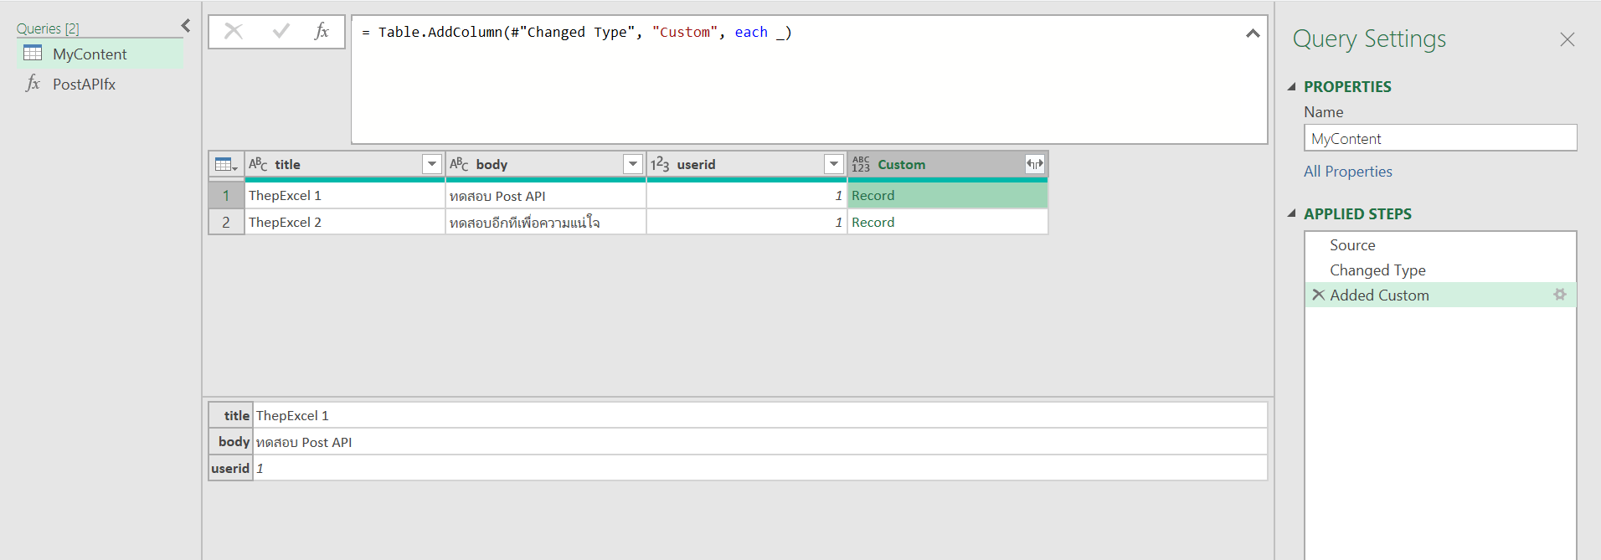Collapse the PROPERTIES section
This screenshot has height=560, width=1601.
[1292, 87]
